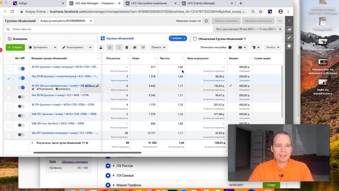Open the ad account selector dropdown
Image resolution: width=339 pixels, height=191 pixels.
pos(66,21)
